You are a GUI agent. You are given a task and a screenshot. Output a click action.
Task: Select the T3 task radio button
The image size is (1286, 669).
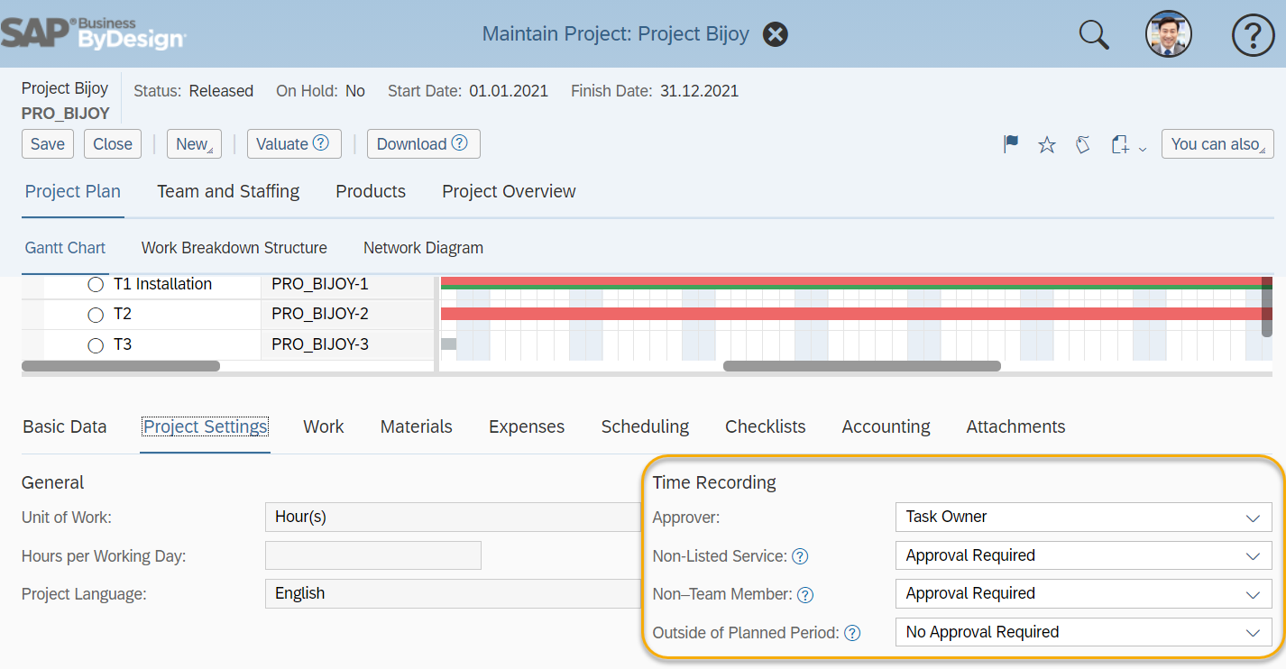tap(96, 345)
